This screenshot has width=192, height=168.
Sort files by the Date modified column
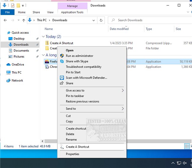(119, 29)
